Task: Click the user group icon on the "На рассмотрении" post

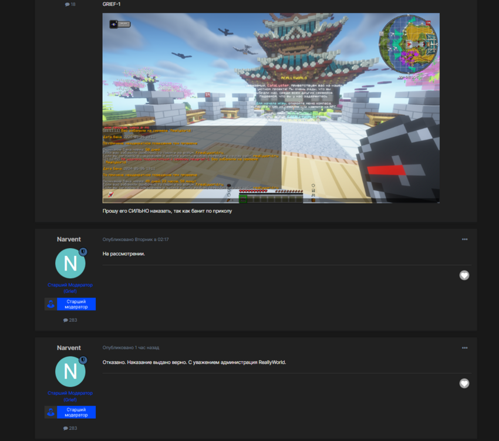Action: (50, 304)
